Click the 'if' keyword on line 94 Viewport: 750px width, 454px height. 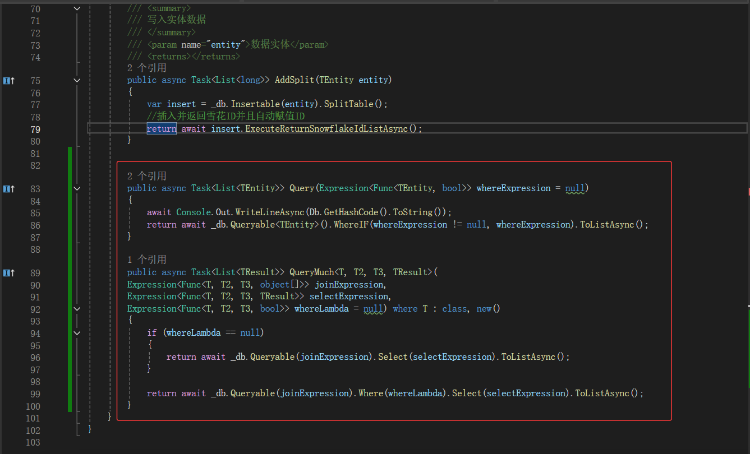pyautogui.click(x=152, y=333)
